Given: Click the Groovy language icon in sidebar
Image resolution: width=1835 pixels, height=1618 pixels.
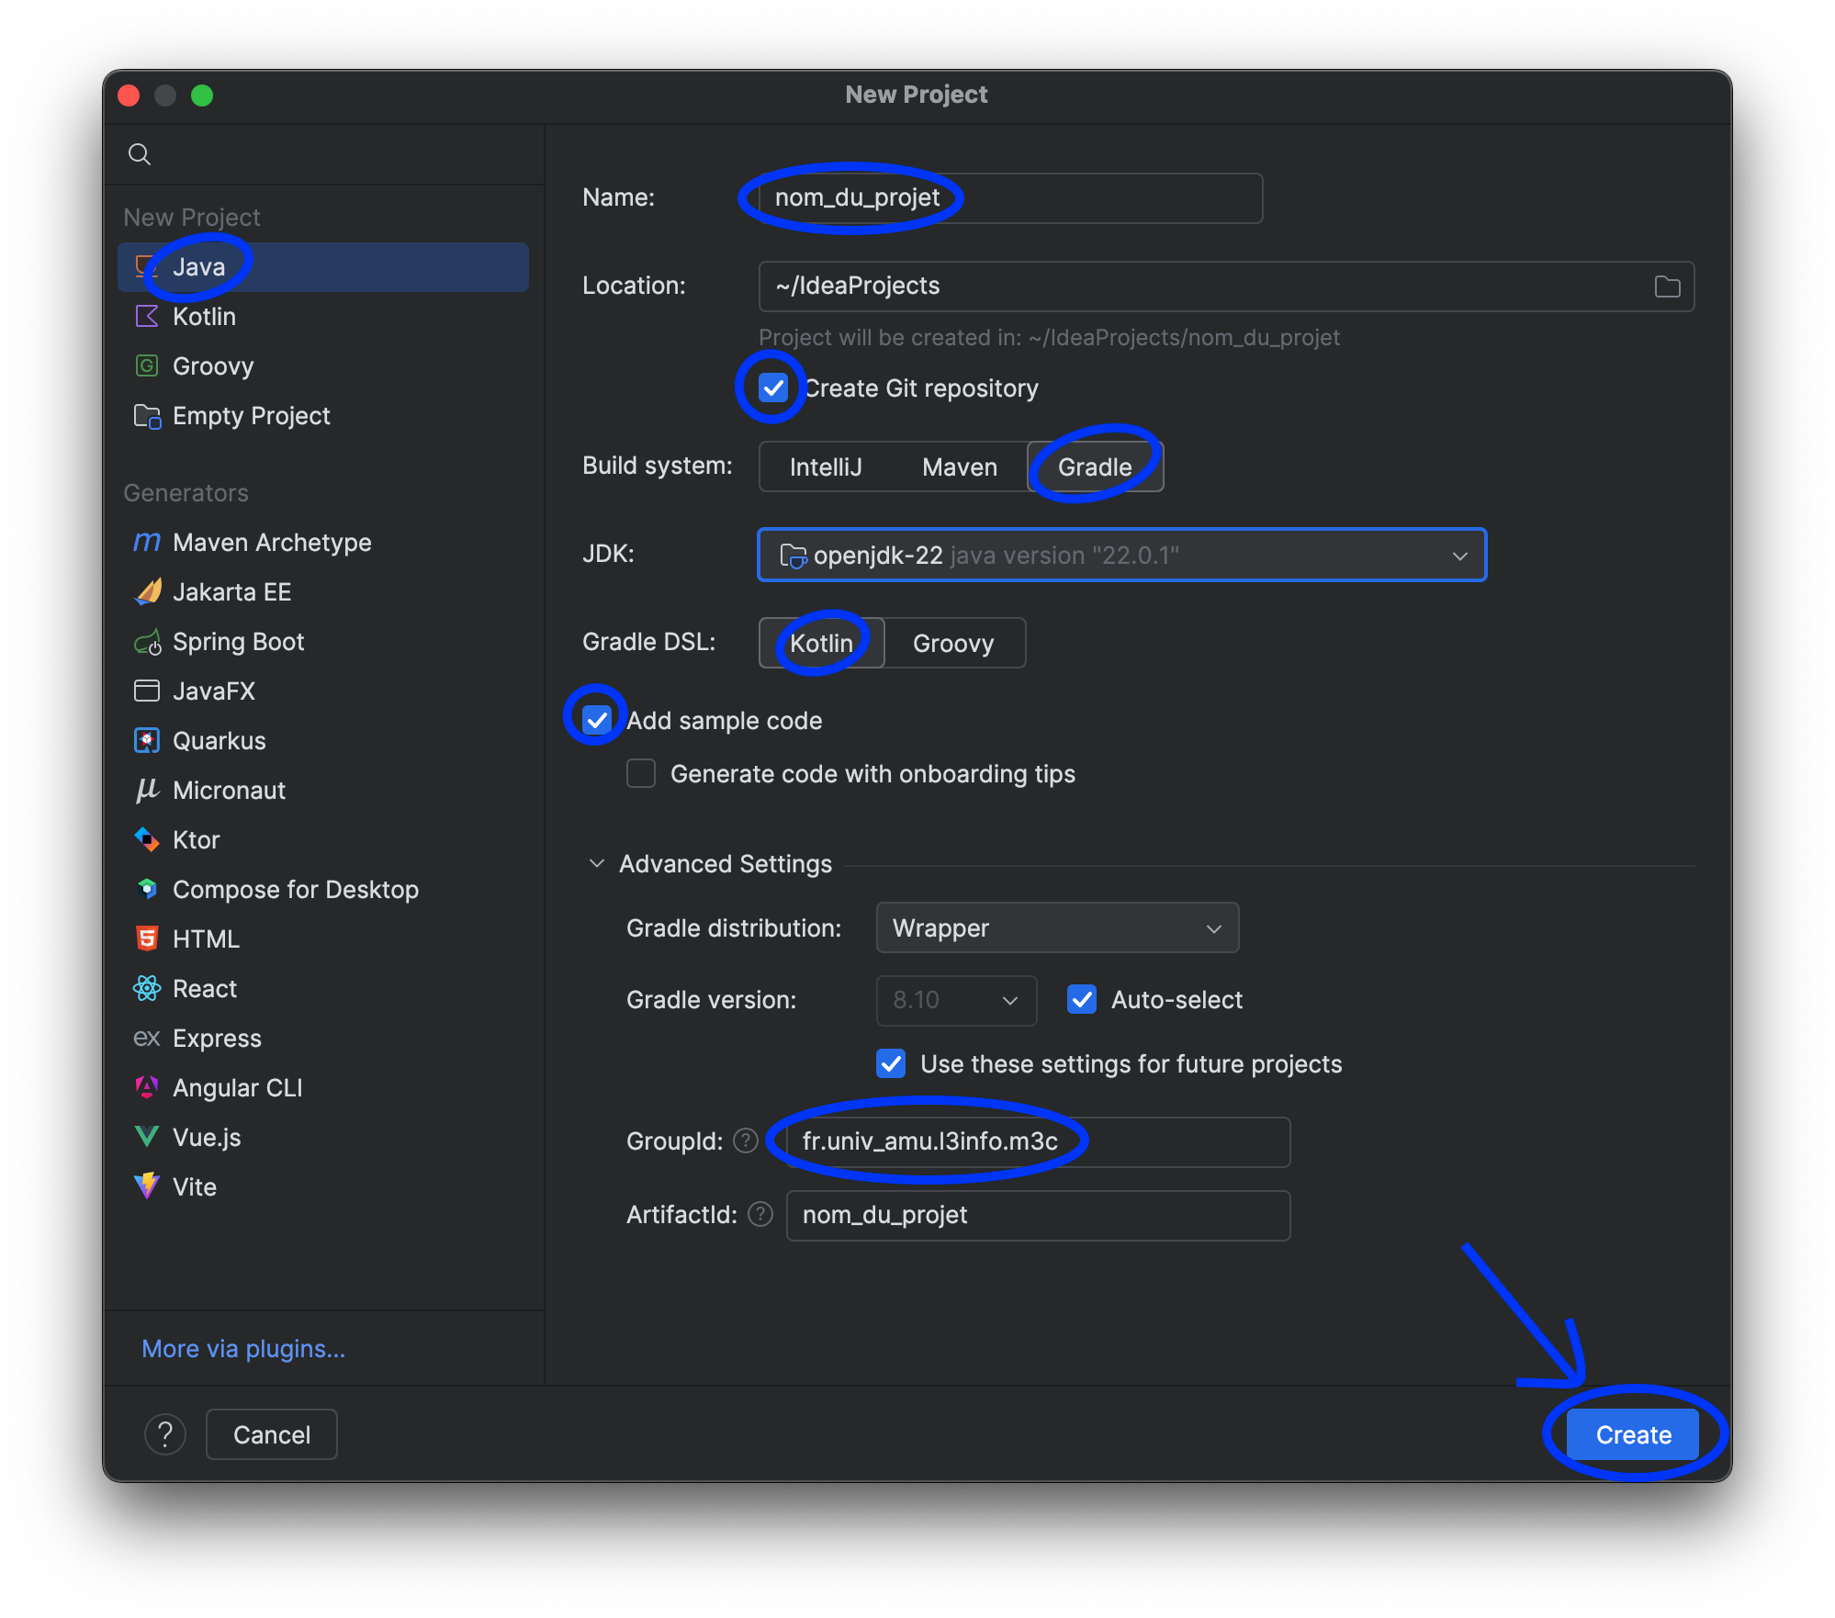Looking at the screenshot, I should coord(146,366).
